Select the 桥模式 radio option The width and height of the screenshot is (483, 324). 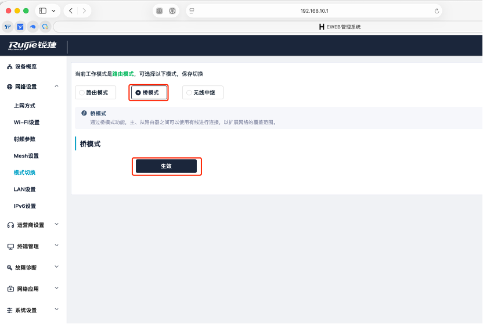tap(149, 92)
